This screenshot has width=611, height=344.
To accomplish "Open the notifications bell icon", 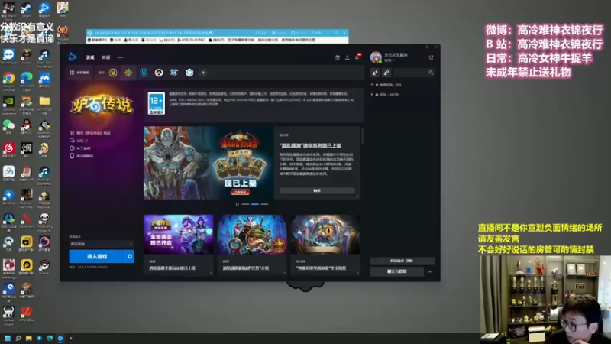I will (357, 57).
